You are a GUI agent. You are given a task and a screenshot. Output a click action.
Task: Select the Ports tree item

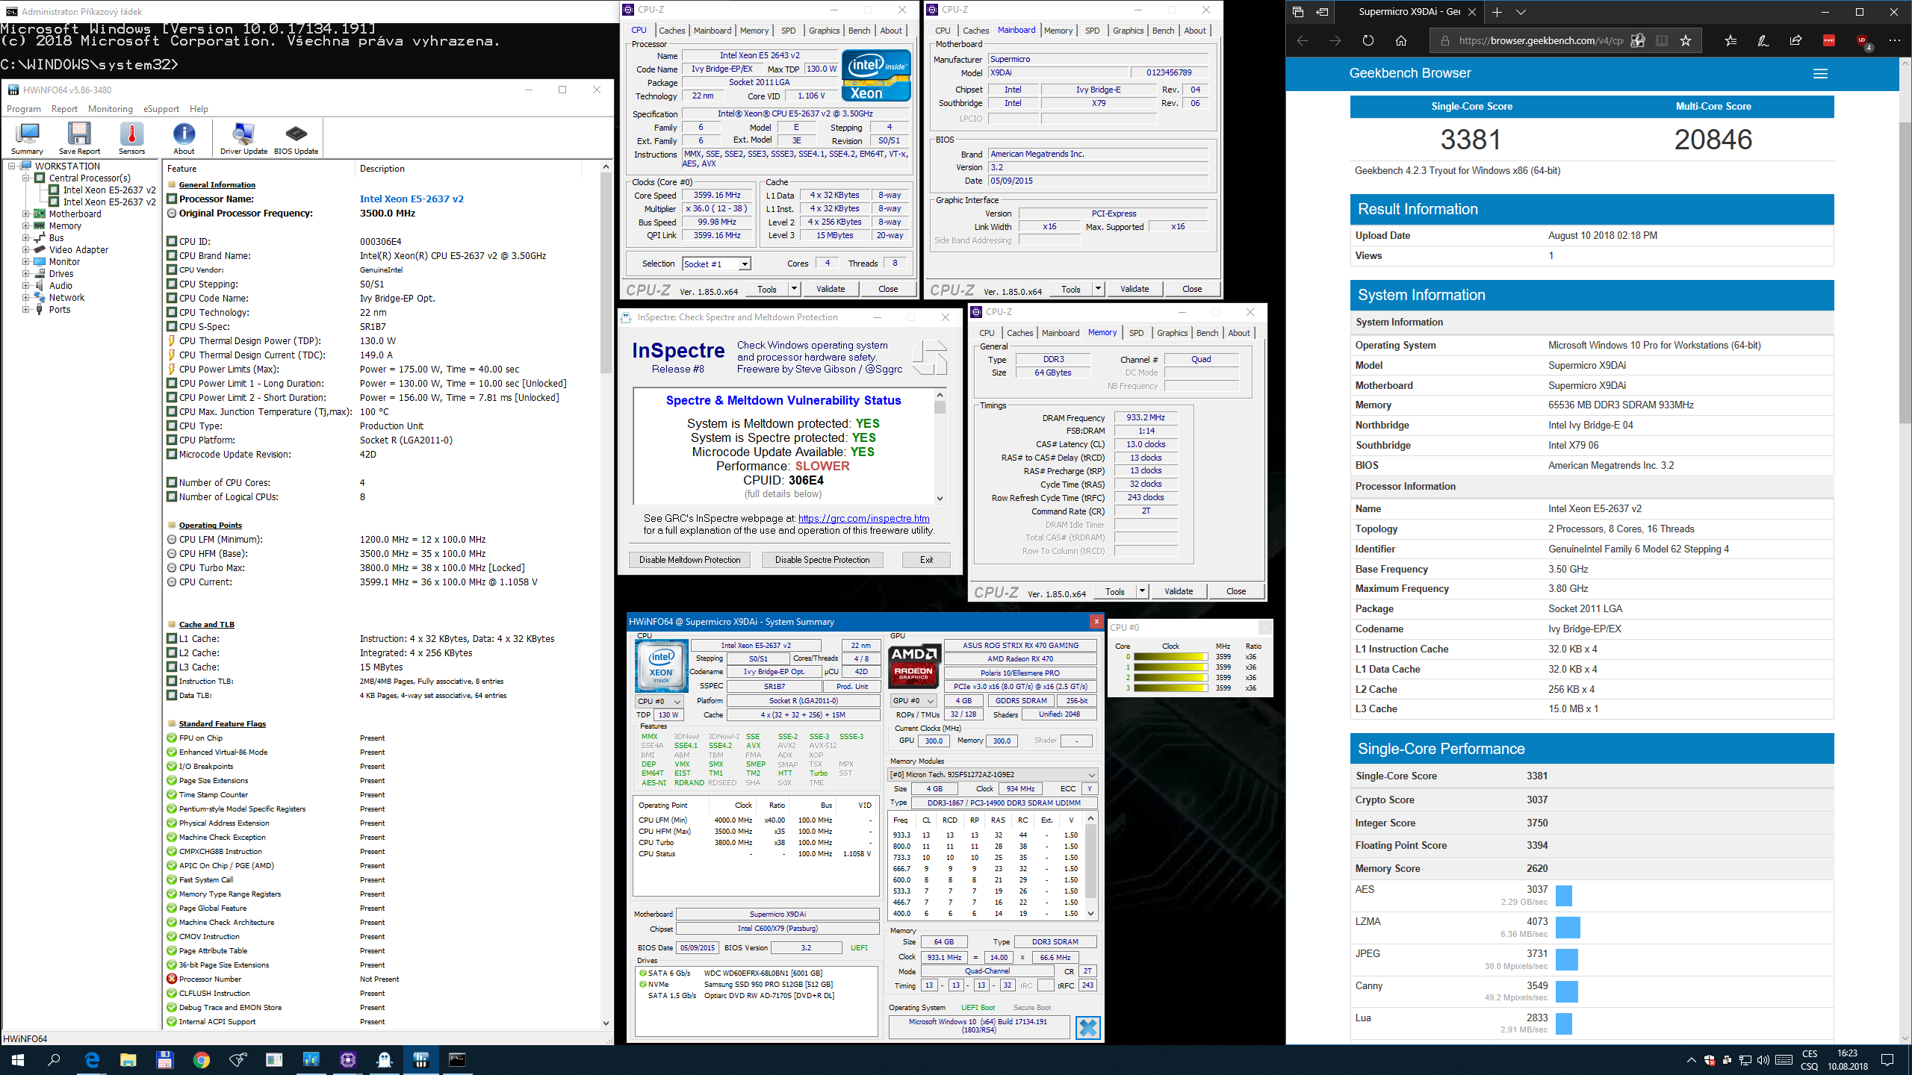click(59, 310)
